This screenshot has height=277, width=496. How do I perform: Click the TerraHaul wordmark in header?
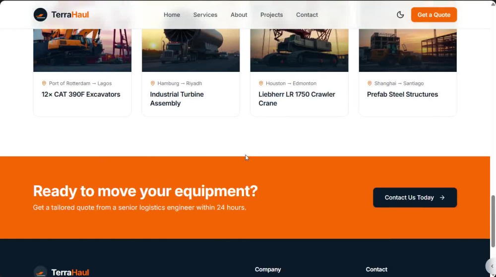point(70,15)
